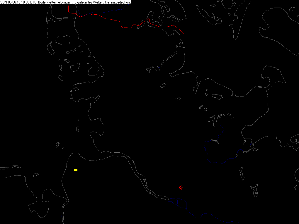Click the "Bodenwettermeldungen" title text

[55, 2]
